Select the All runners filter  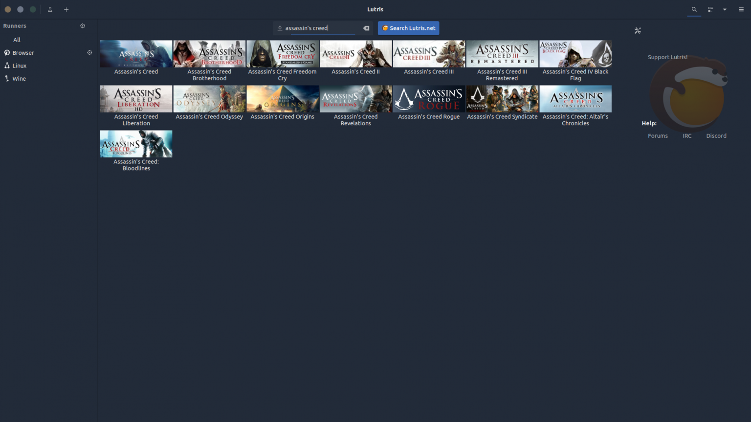pyautogui.click(x=17, y=40)
